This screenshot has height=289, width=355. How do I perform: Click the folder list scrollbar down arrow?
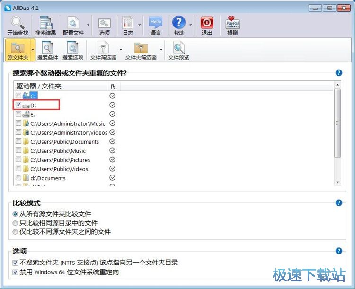point(337,182)
